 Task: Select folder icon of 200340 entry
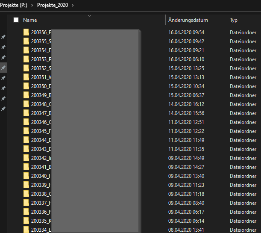(x=26, y=176)
